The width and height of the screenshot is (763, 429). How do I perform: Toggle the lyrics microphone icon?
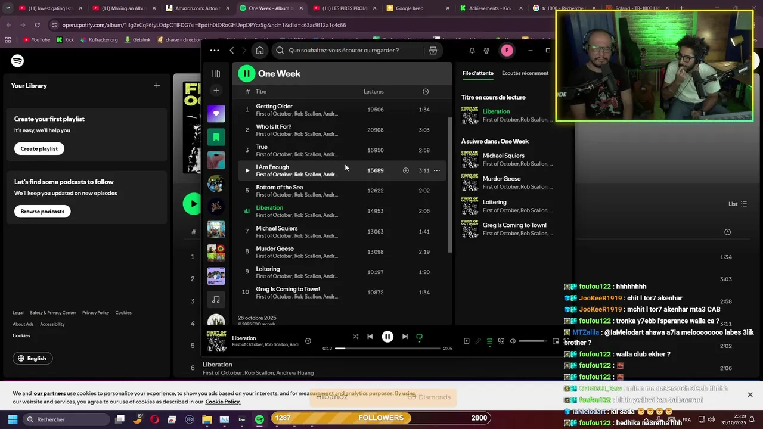[x=478, y=341]
